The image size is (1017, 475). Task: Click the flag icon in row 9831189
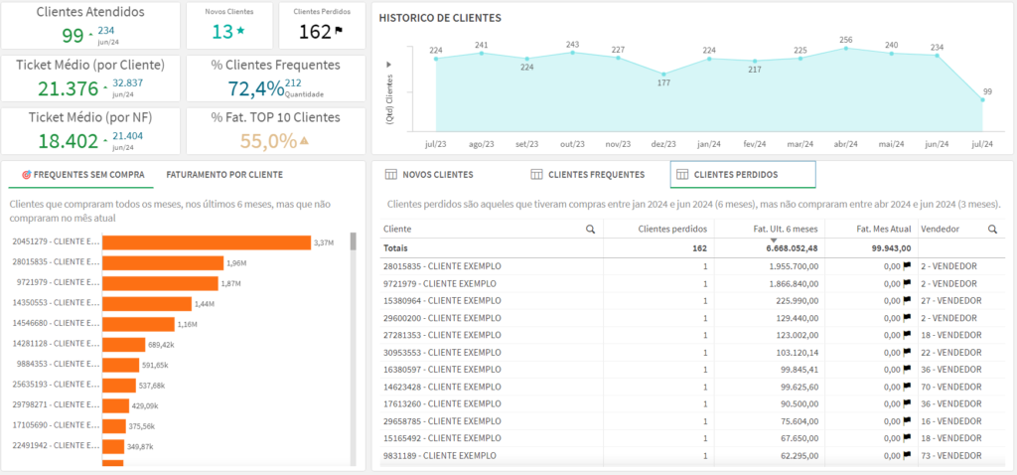[907, 456]
